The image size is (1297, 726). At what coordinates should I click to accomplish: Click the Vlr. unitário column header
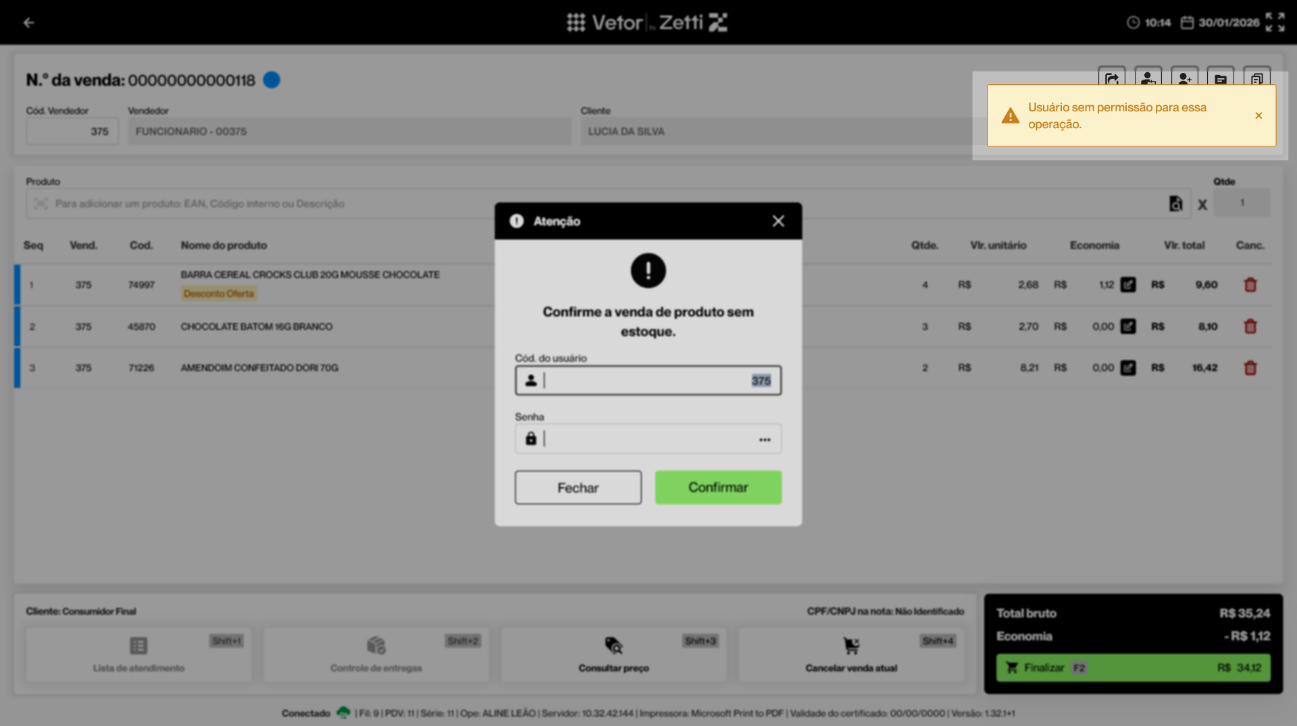pyautogui.click(x=998, y=245)
